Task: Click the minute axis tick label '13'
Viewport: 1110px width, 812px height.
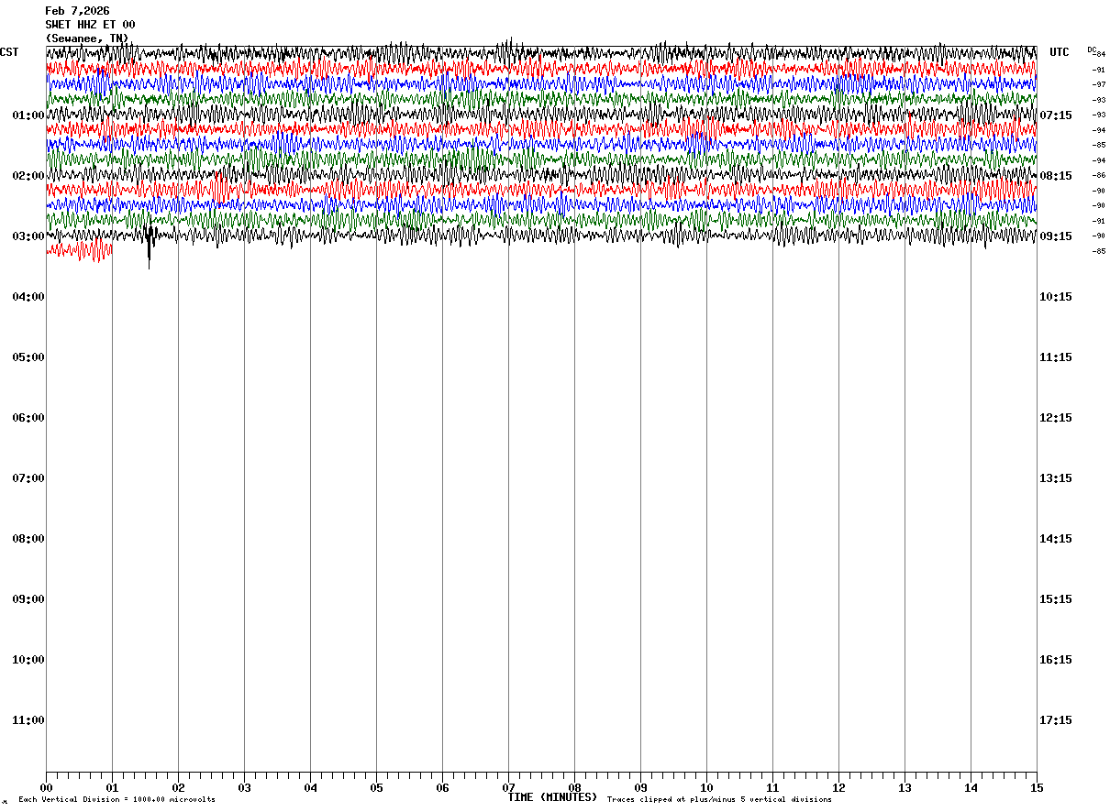Action: click(x=905, y=787)
